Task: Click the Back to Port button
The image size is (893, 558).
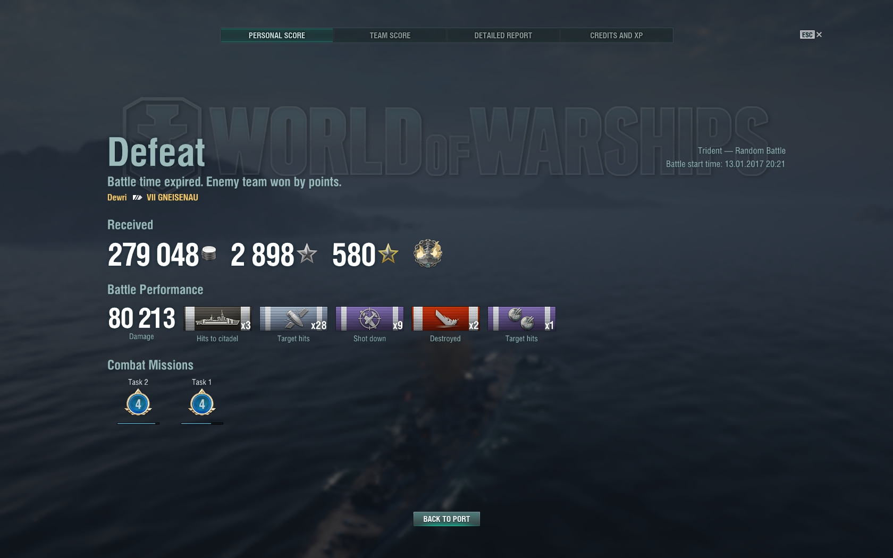Action: click(x=446, y=519)
